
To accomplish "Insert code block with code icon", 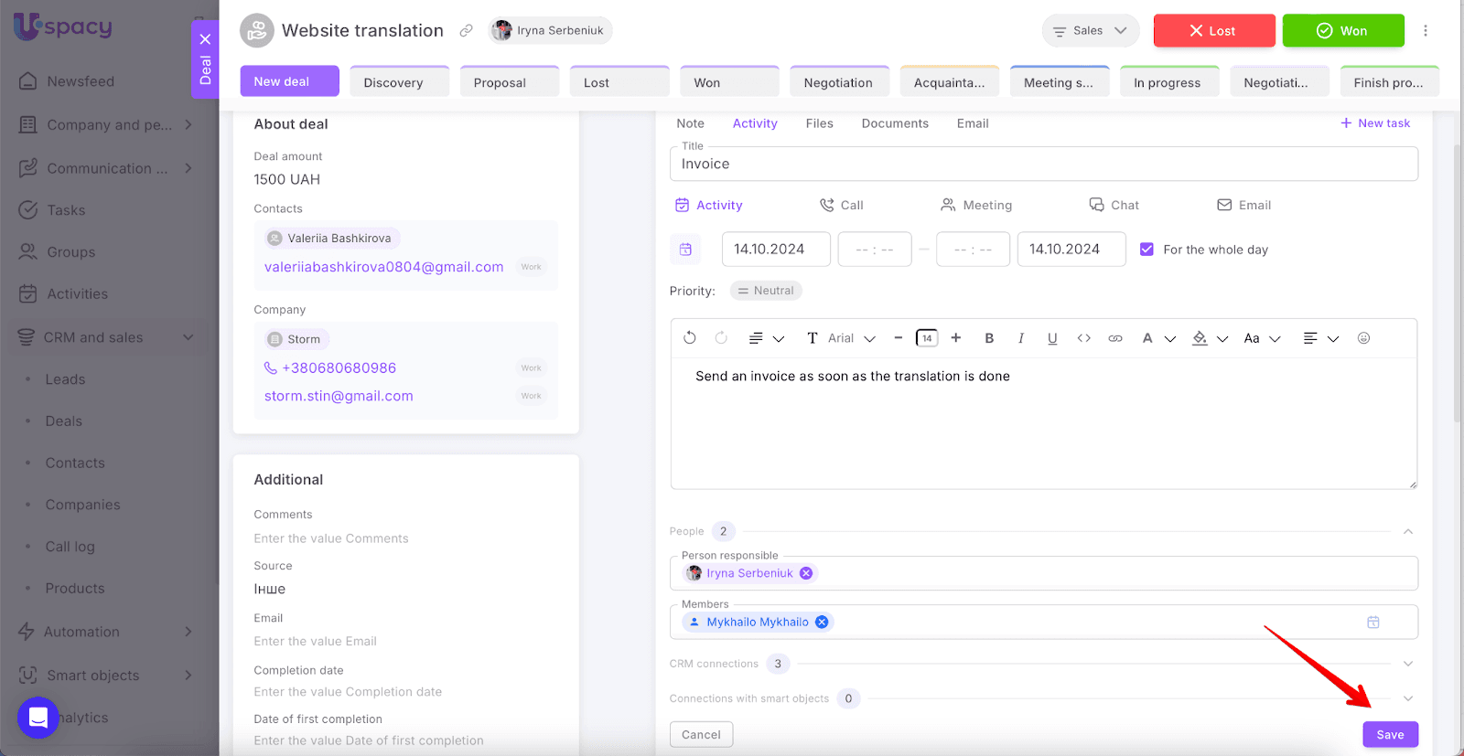I will tap(1083, 338).
